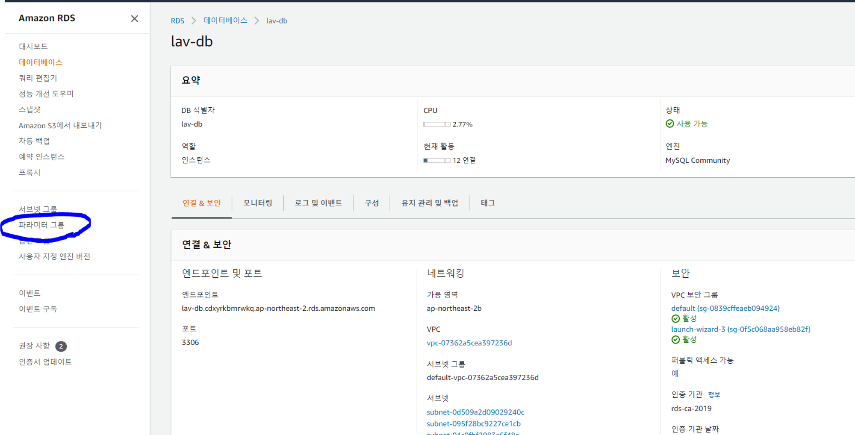Image resolution: width=855 pixels, height=435 pixels.
Task: Open Amazon S3에서 내보내기 in the sidebar
Action: (60, 125)
